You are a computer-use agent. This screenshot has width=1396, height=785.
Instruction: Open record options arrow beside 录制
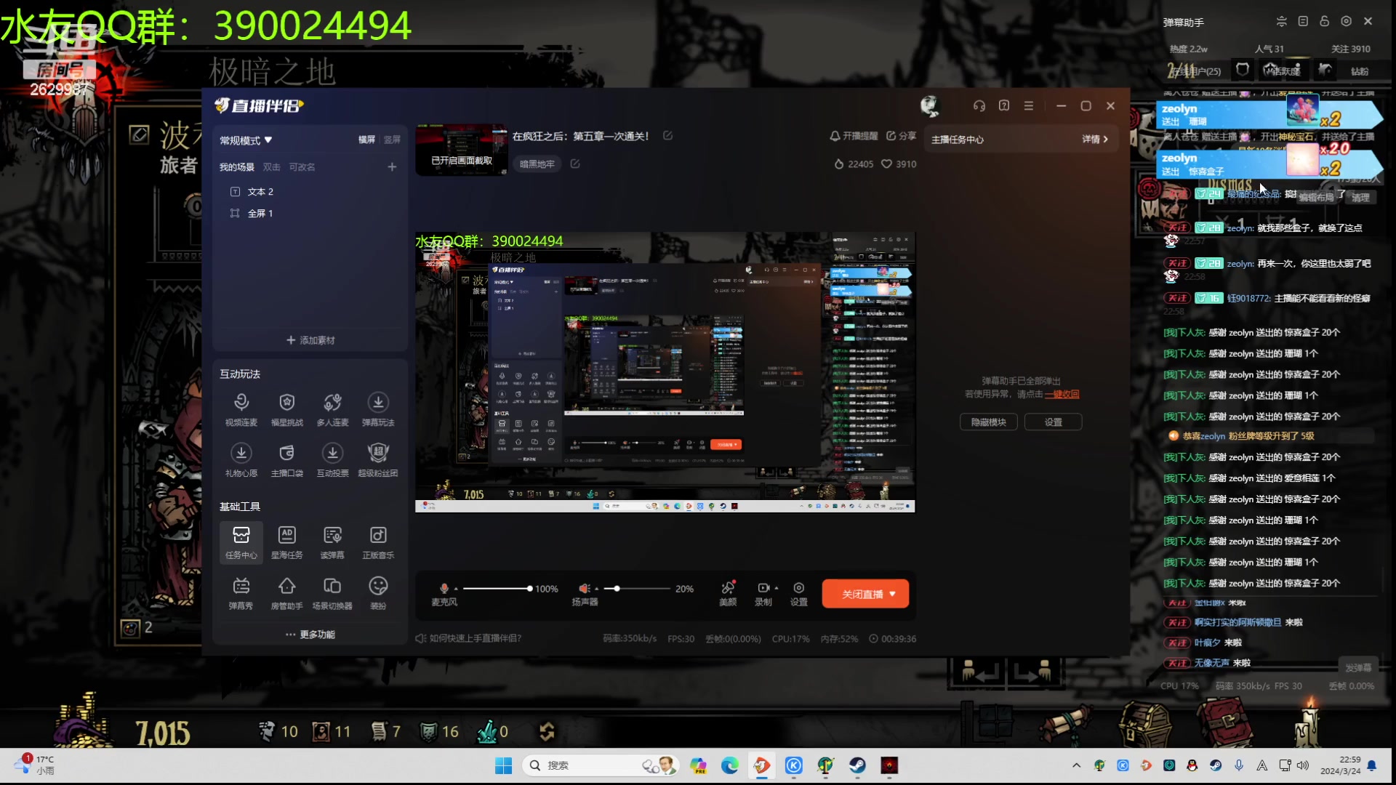tap(777, 588)
